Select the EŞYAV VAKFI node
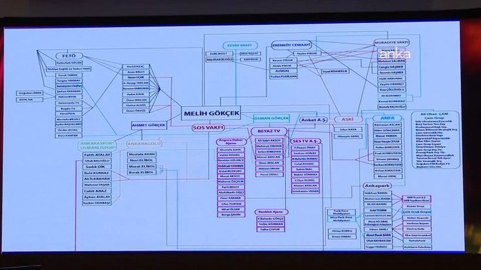The image size is (481, 270). tap(239, 45)
